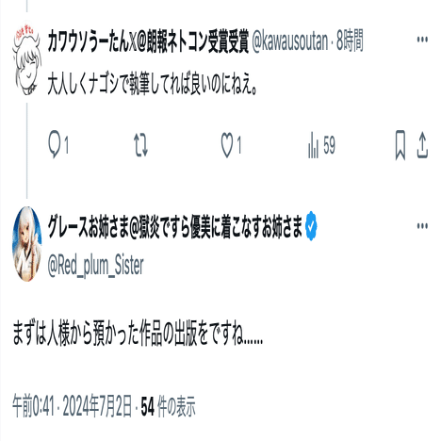441x441 pixels.
Task: Open view analytics showing 59
Action: [x=321, y=145]
